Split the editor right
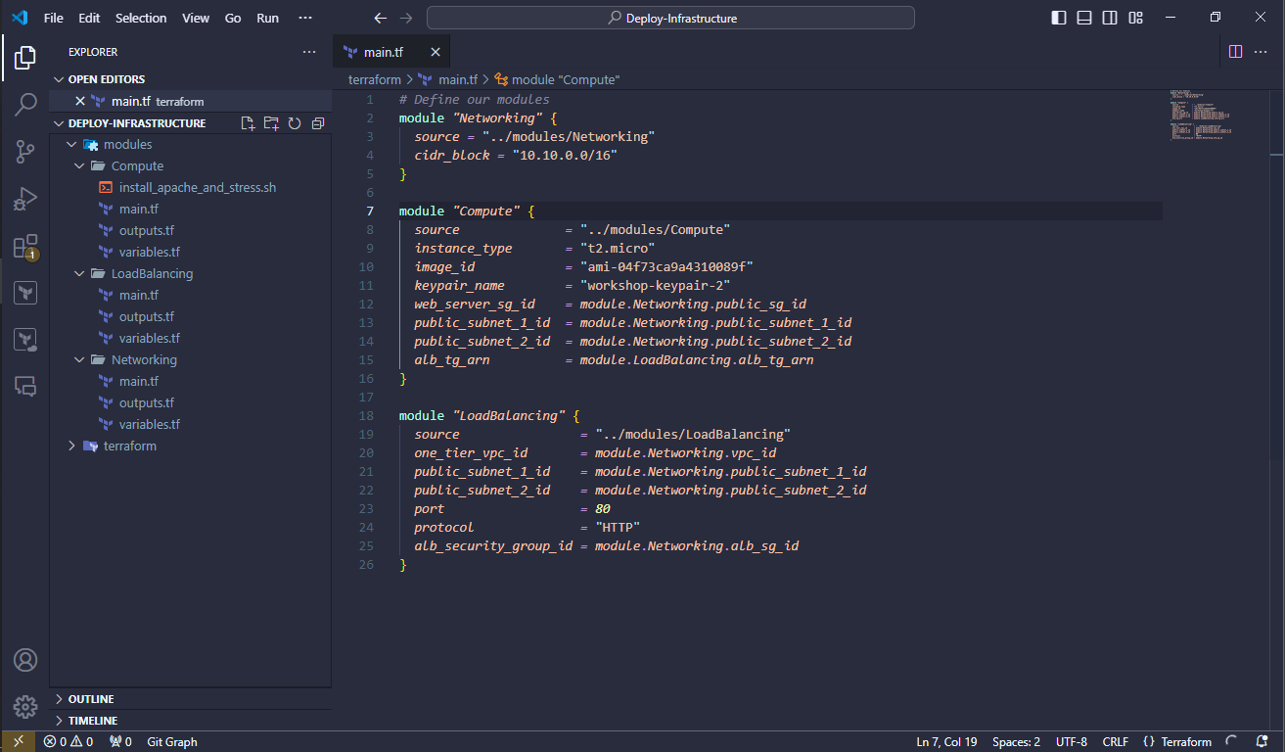 tap(1235, 52)
